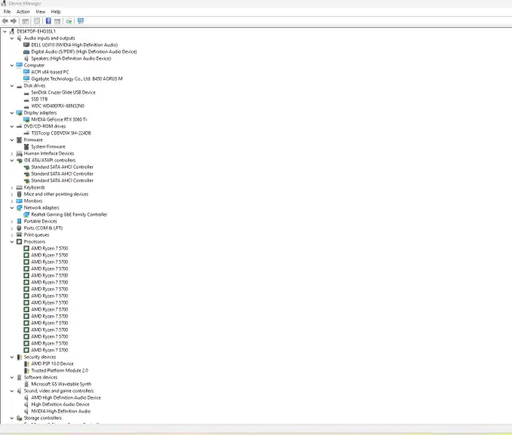Viewport: 512px width, 435px height.
Task: Open the File menu
Action: tap(7, 12)
